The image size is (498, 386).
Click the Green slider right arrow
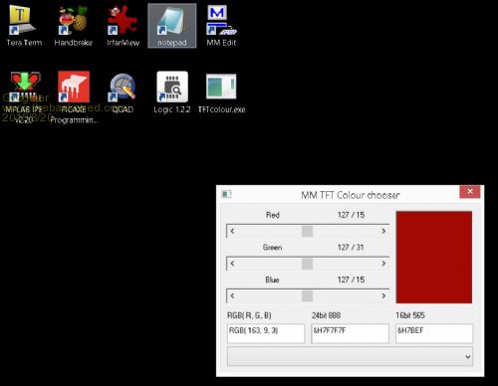coord(383,264)
